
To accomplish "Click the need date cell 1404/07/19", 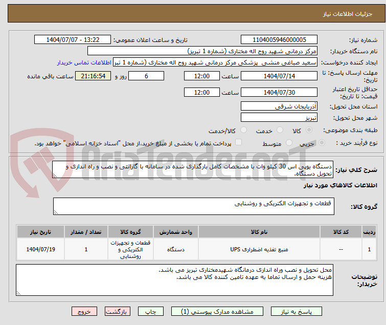I will (x=40, y=249).
